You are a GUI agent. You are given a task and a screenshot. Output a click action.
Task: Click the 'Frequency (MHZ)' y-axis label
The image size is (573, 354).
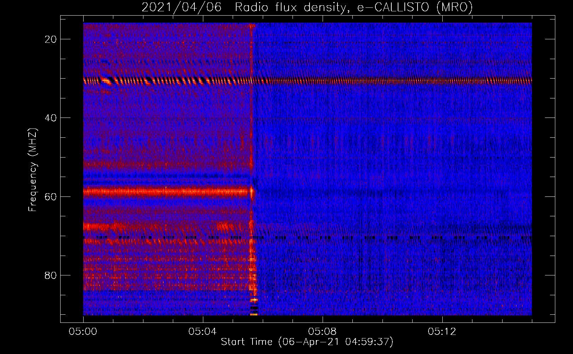click(33, 170)
